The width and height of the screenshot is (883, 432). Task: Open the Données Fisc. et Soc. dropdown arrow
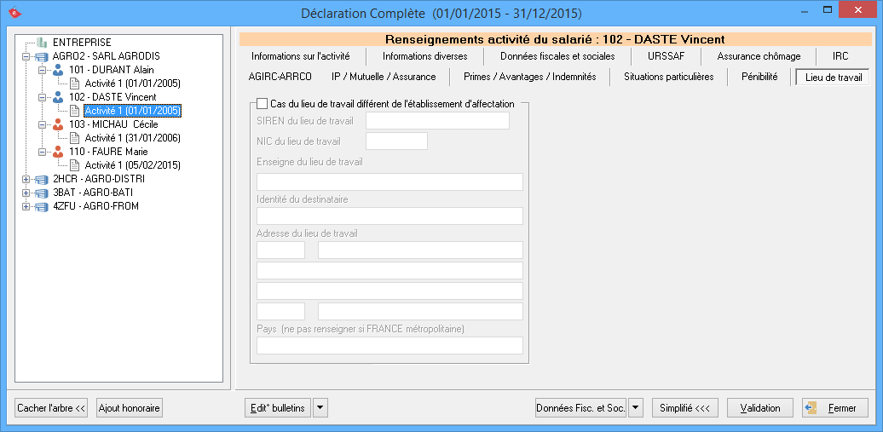tap(636, 408)
